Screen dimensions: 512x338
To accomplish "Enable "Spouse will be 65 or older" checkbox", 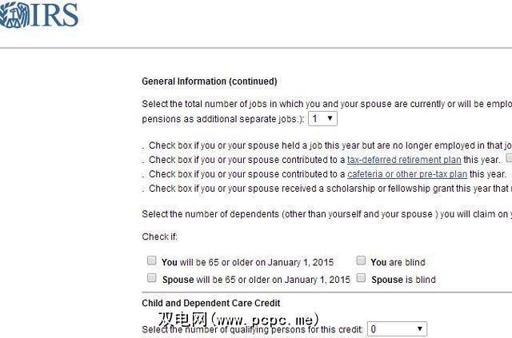I will [x=152, y=279].
